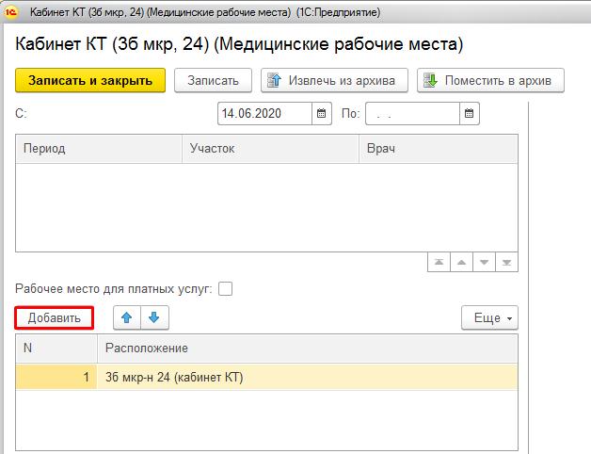Click the start date input 14.06.2020
591x454 pixels.
click(264, 114)
